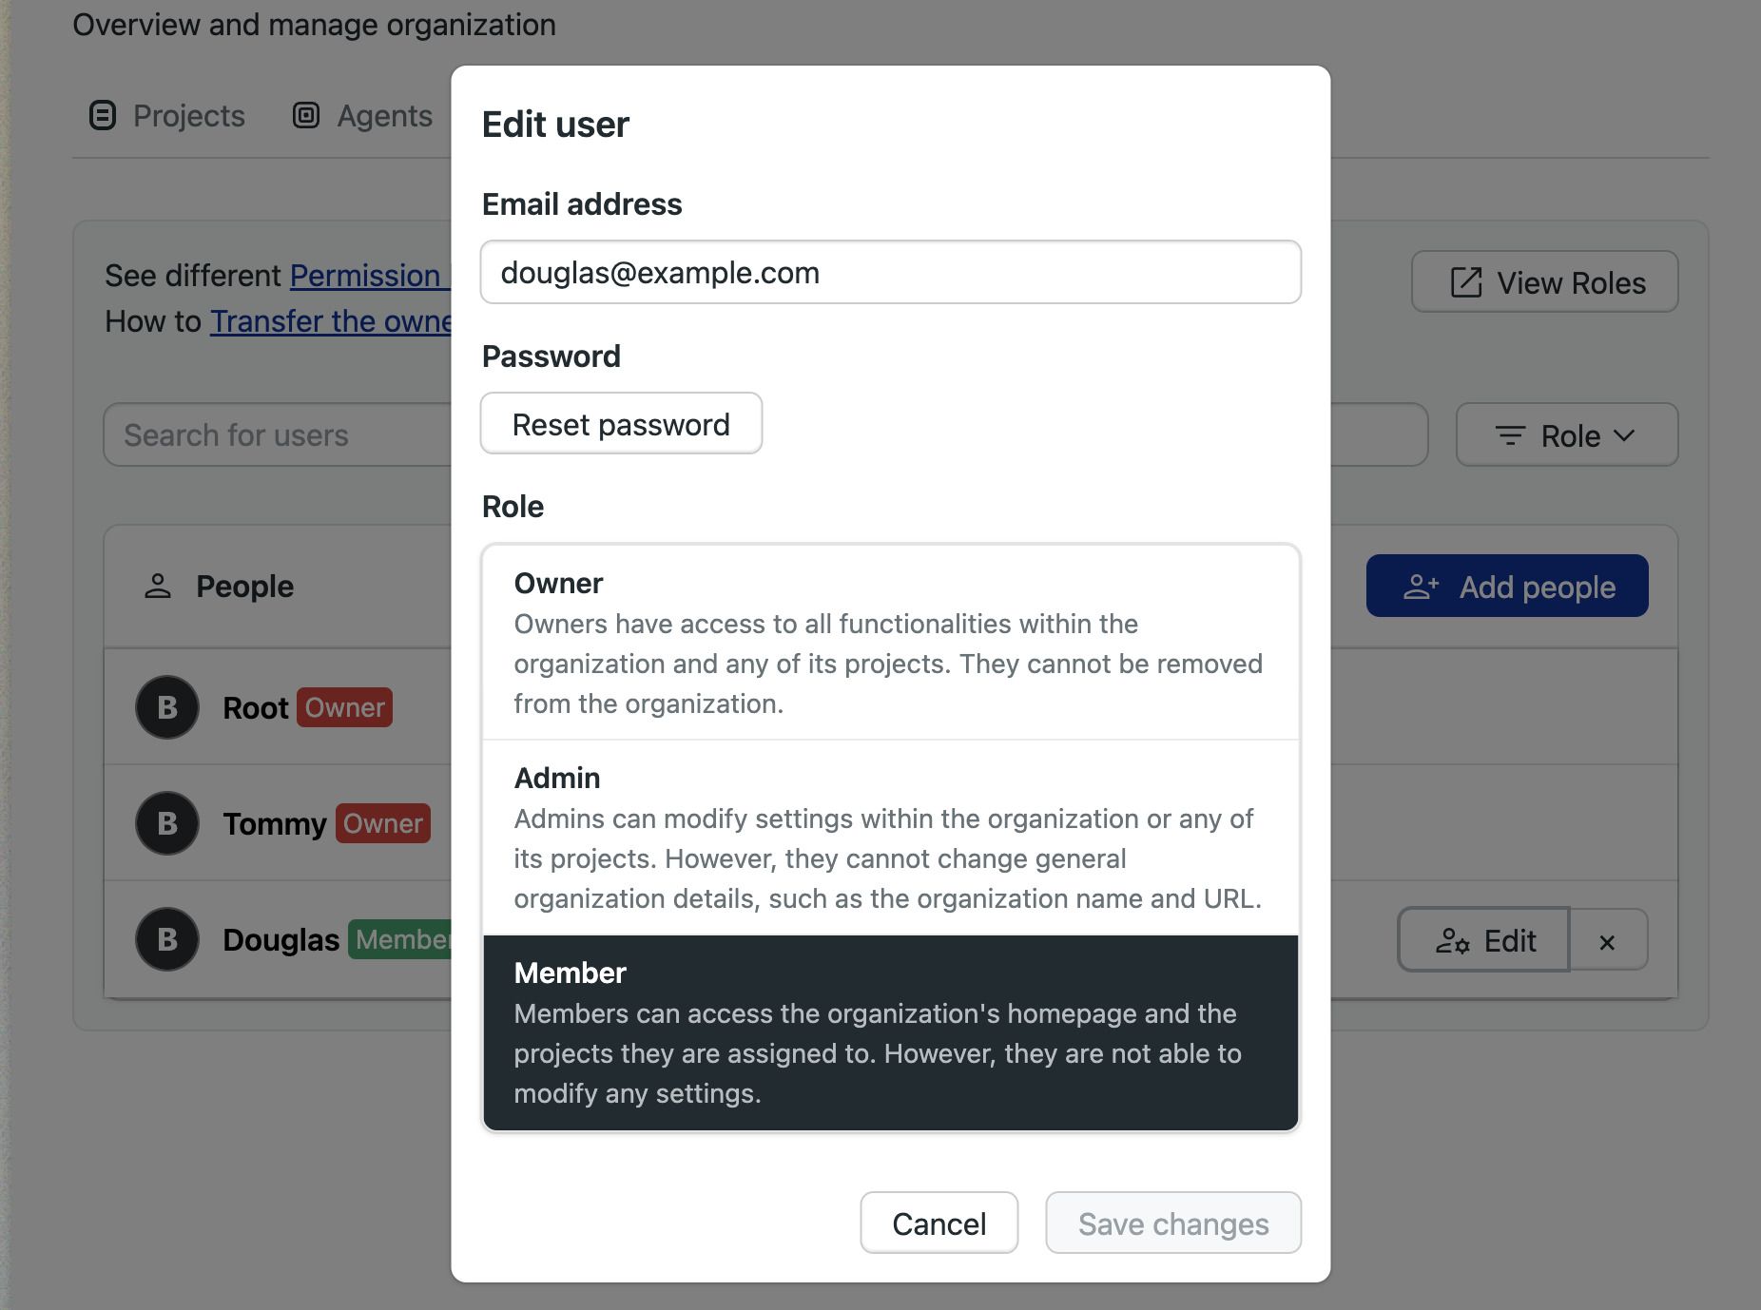Open the Permission link
Screen dimensions: 1761x1310
click(370, 276)
